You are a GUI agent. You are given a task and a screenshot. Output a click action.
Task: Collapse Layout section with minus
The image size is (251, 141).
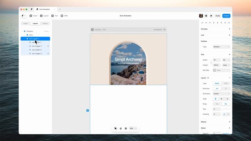click(229, 78)
